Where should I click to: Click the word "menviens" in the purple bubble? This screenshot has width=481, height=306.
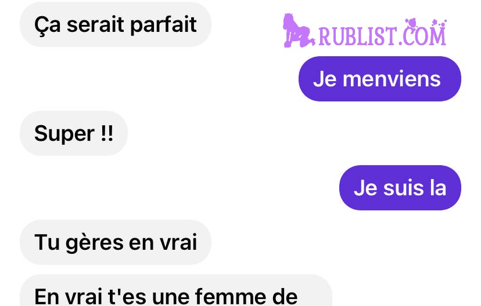(x=392, y=79)
